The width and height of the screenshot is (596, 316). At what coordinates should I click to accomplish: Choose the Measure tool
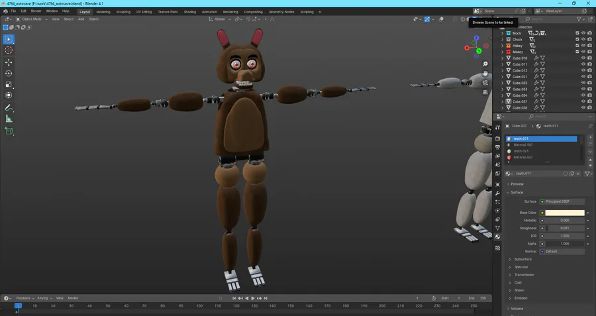coord(9,119)
